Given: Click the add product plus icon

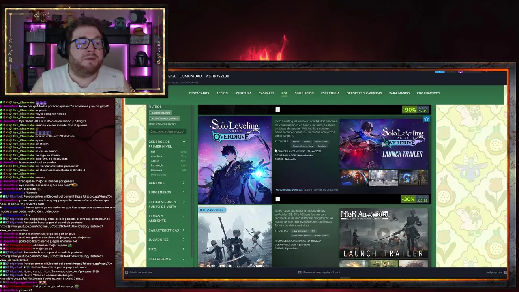Looking at the screenshot, I should pyautogui.click(x=127, y=272).
